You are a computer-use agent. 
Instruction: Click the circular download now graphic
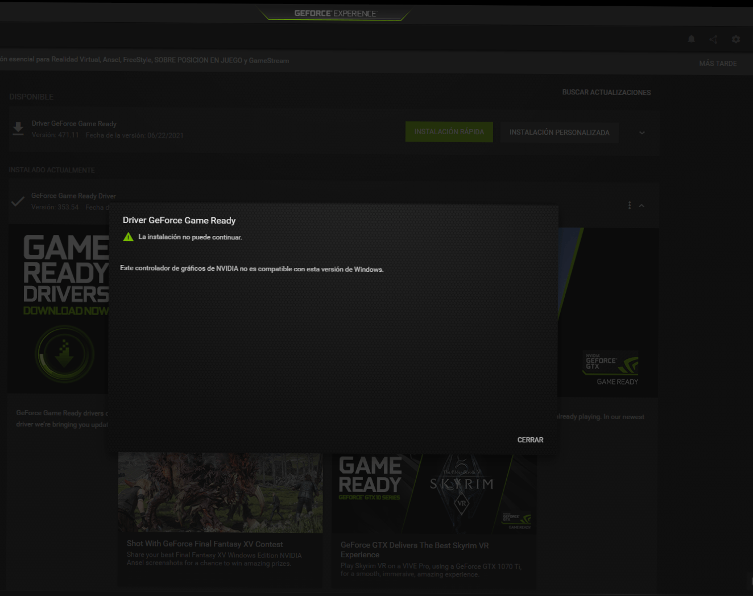pyautogui.click(x=65, y=354)
